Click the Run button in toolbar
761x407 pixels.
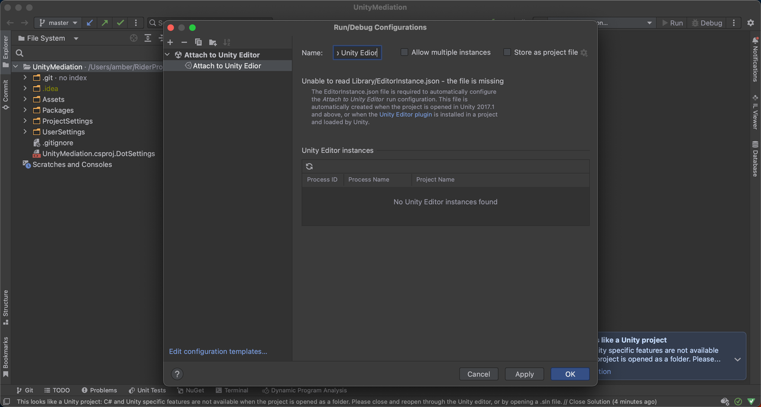672,23
